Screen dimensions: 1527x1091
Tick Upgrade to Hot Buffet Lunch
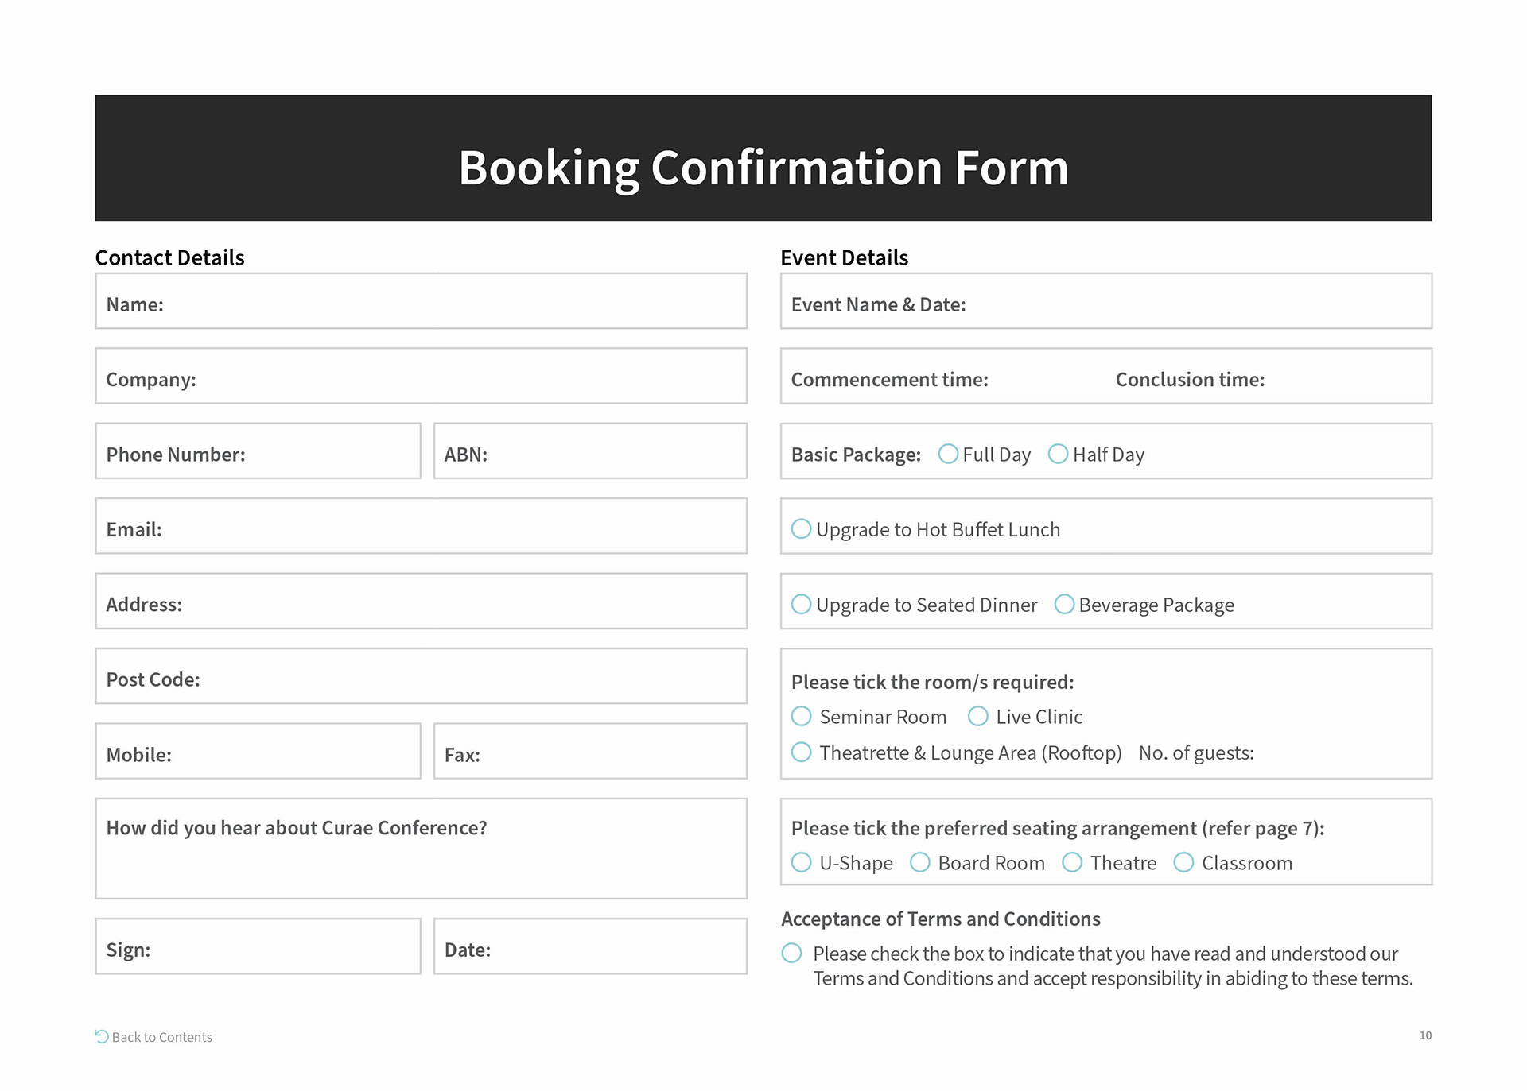tap(801, 529)
